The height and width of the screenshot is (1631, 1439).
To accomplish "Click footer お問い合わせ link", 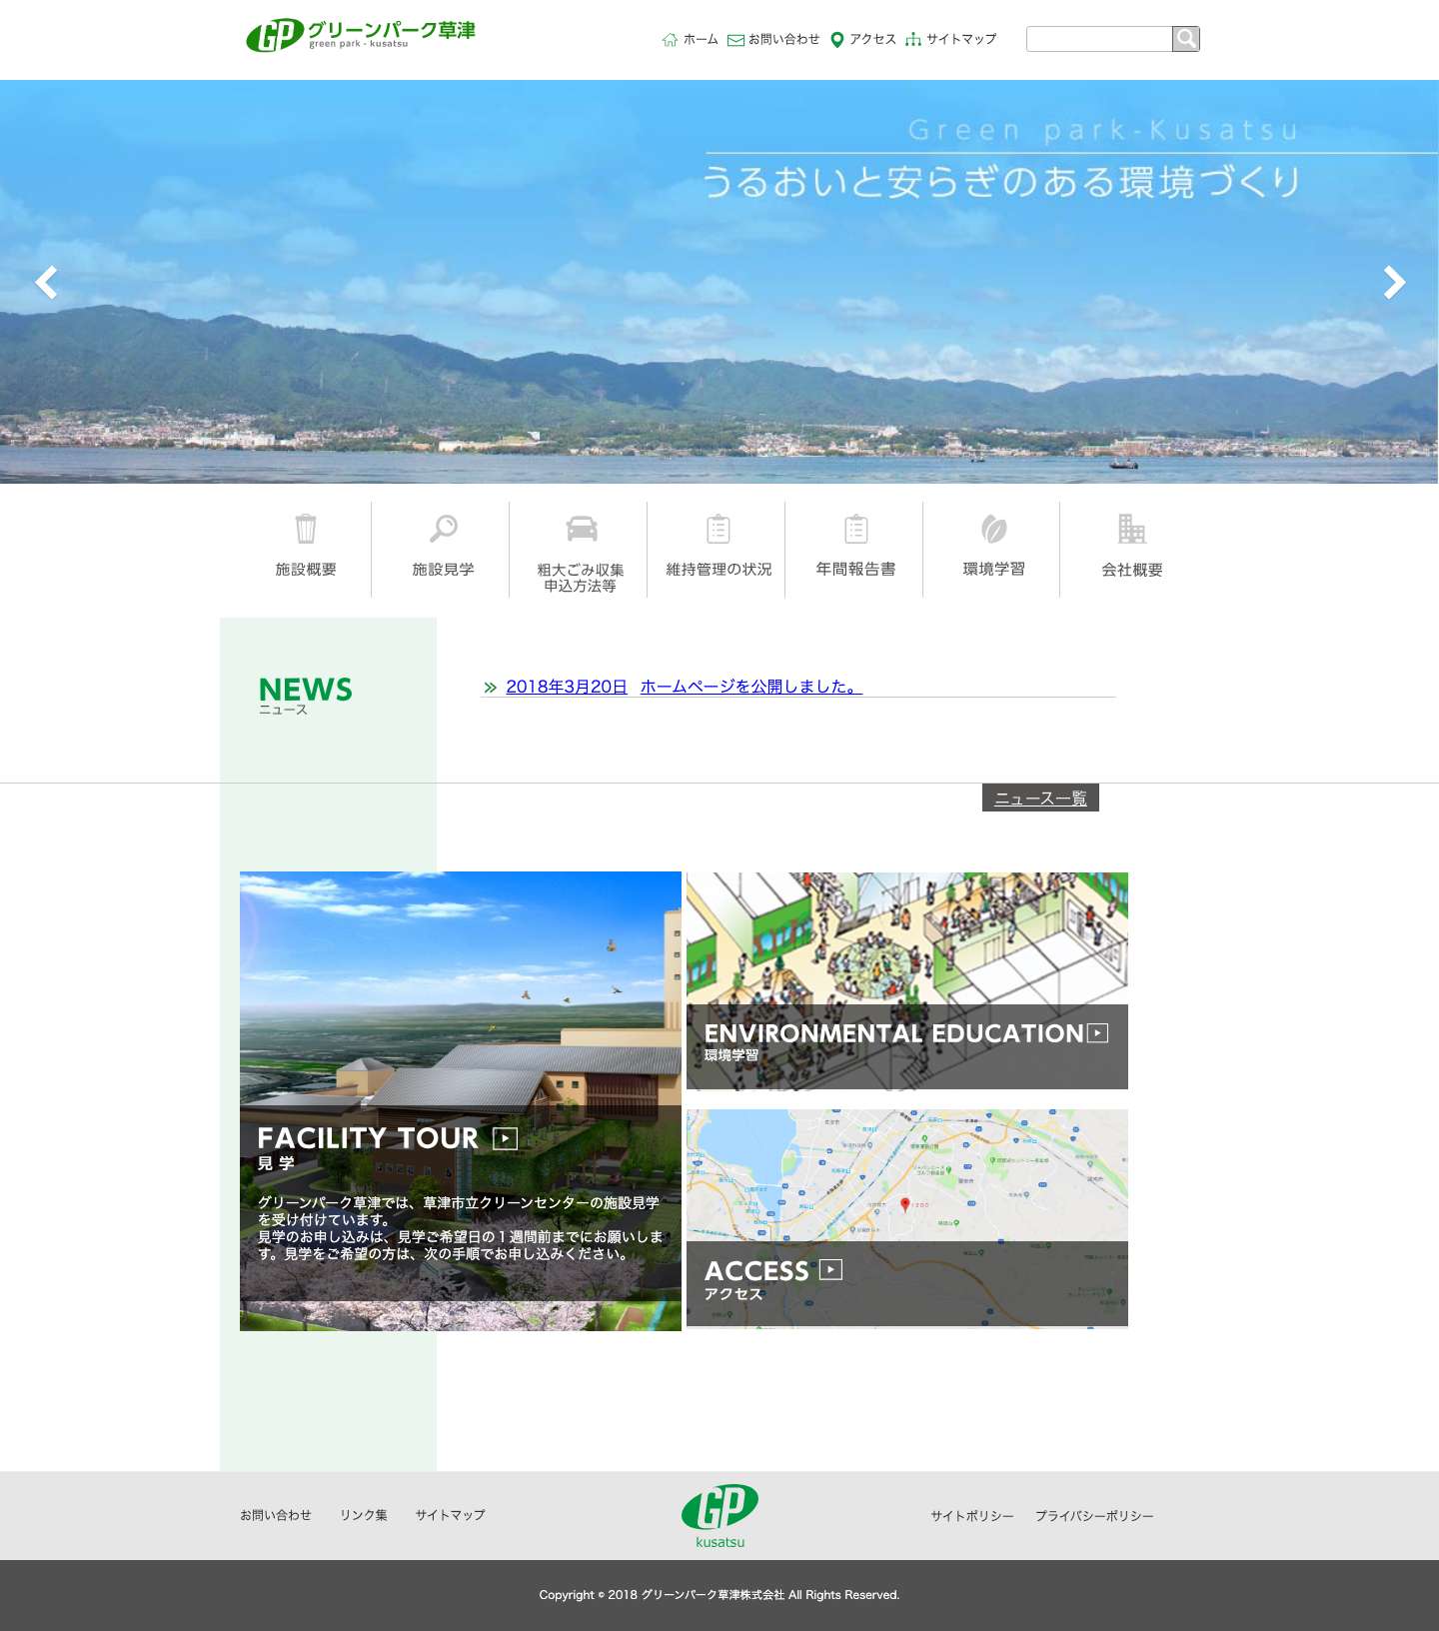I will click(x=276, y=1515).
